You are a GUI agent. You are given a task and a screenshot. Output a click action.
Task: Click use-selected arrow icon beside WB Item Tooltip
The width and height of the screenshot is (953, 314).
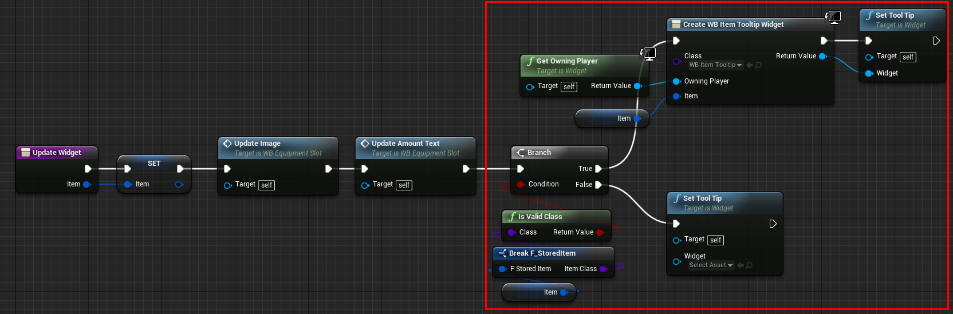tap(750, 65)
